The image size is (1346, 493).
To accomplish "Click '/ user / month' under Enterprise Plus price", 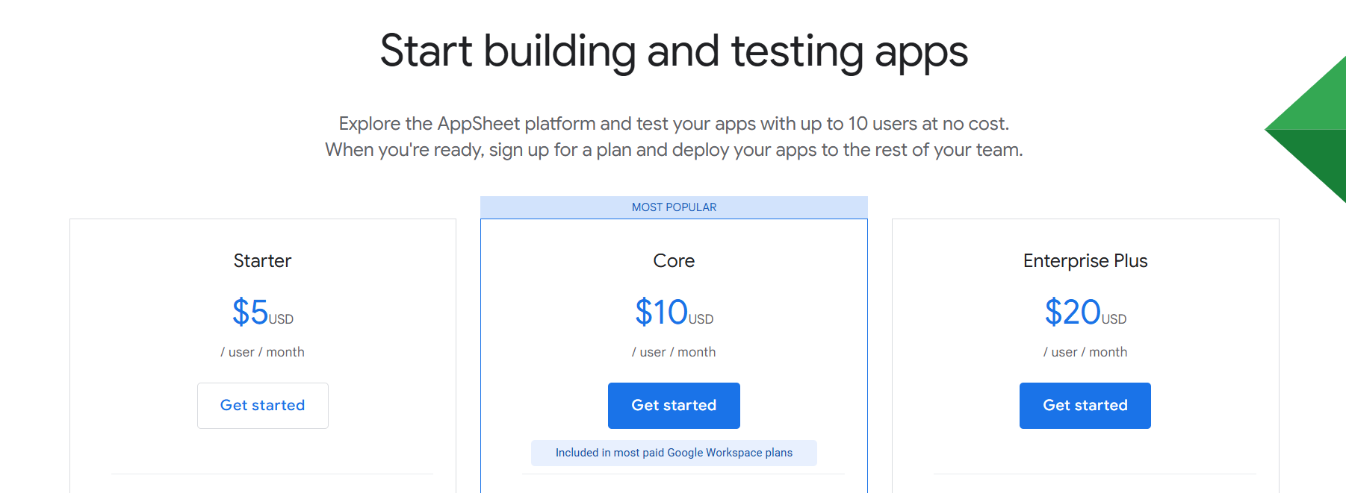I will coord(1085,352).
